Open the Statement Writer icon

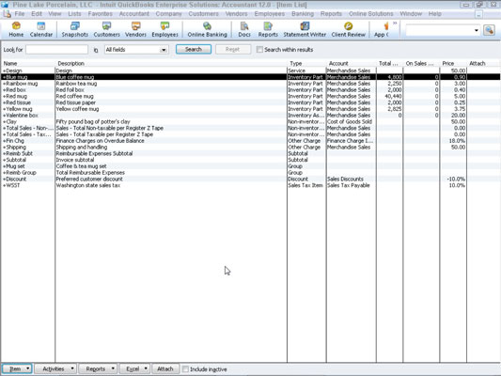click(x=305, y=29)
